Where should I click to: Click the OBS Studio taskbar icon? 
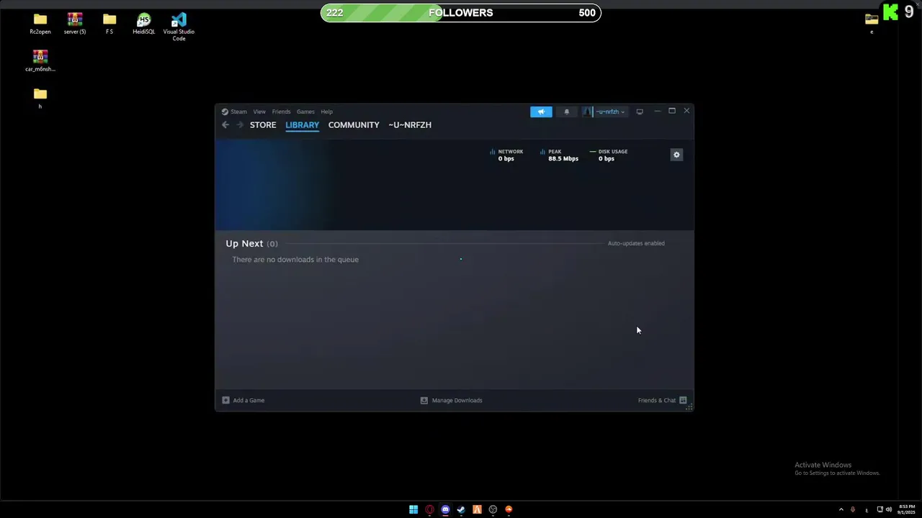pos(493,509)
